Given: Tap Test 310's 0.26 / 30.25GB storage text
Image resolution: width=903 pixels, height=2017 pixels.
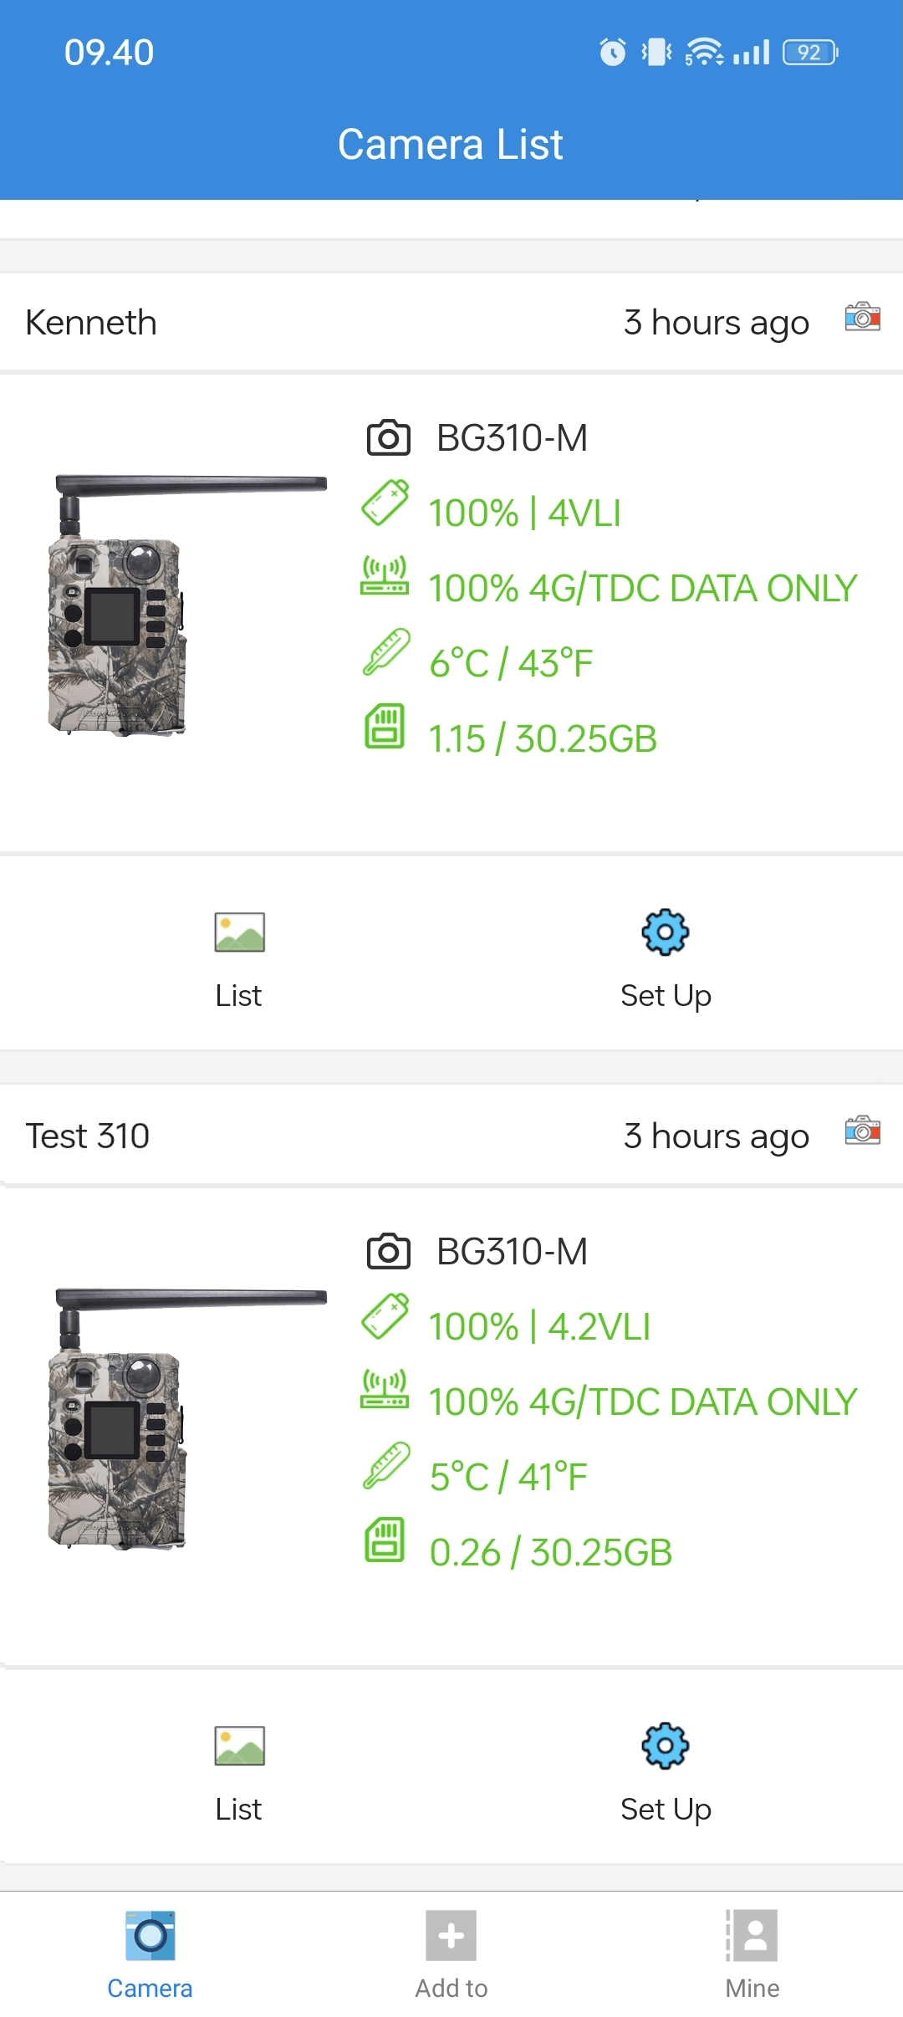Looking at the screenshot, I should [550, 1553].
